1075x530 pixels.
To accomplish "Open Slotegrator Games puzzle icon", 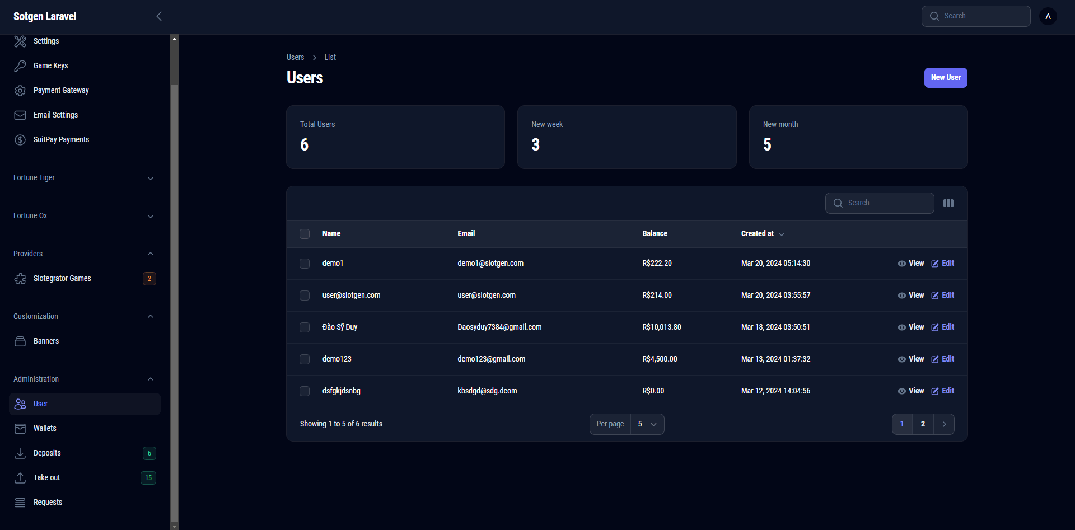I will [20, 279].
